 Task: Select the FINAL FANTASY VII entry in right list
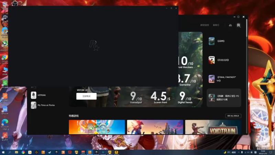point(224,79)
